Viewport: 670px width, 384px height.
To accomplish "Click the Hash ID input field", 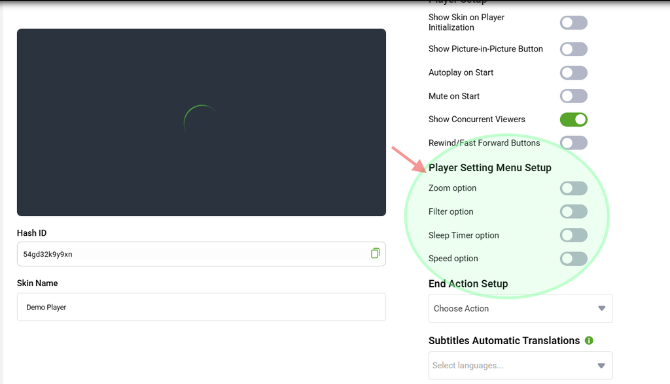I will [x=202, y=254].
